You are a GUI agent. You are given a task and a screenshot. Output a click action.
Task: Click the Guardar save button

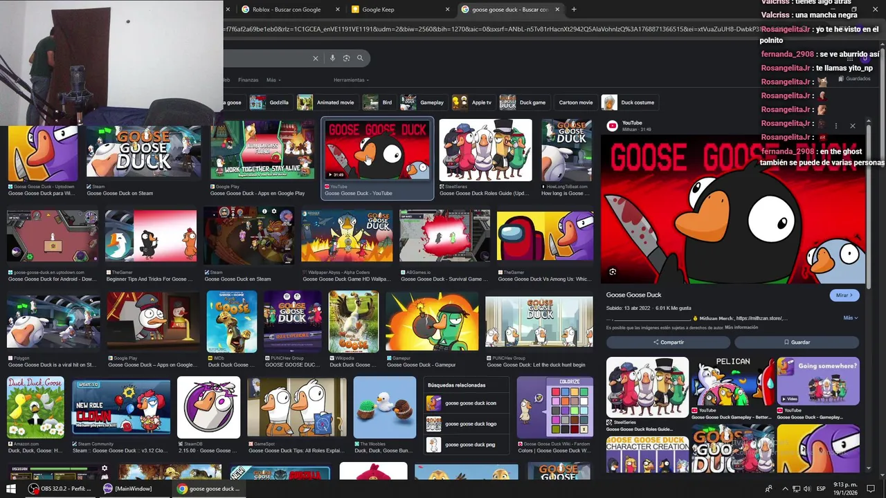[x=797, y=342]
